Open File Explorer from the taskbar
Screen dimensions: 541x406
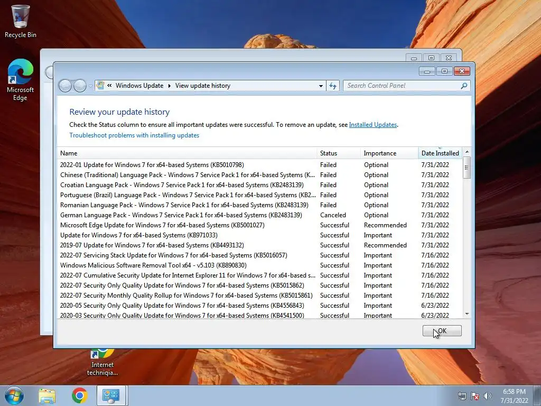point(47,395)
